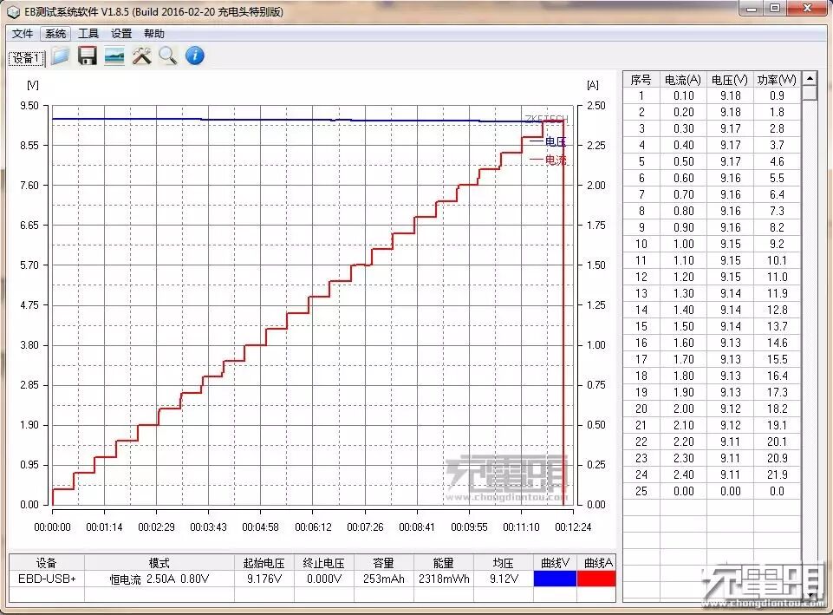Click the 容量 header in summary table

(x=384, y=562)
